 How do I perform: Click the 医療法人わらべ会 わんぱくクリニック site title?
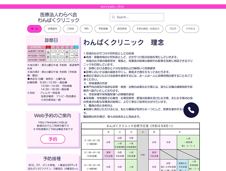(58, 17)
